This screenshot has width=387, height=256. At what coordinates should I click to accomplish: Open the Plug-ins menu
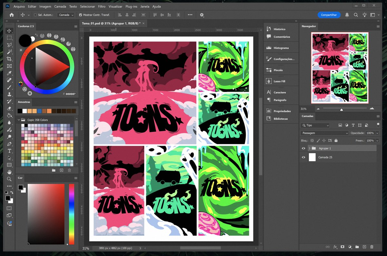click(131, 6)
